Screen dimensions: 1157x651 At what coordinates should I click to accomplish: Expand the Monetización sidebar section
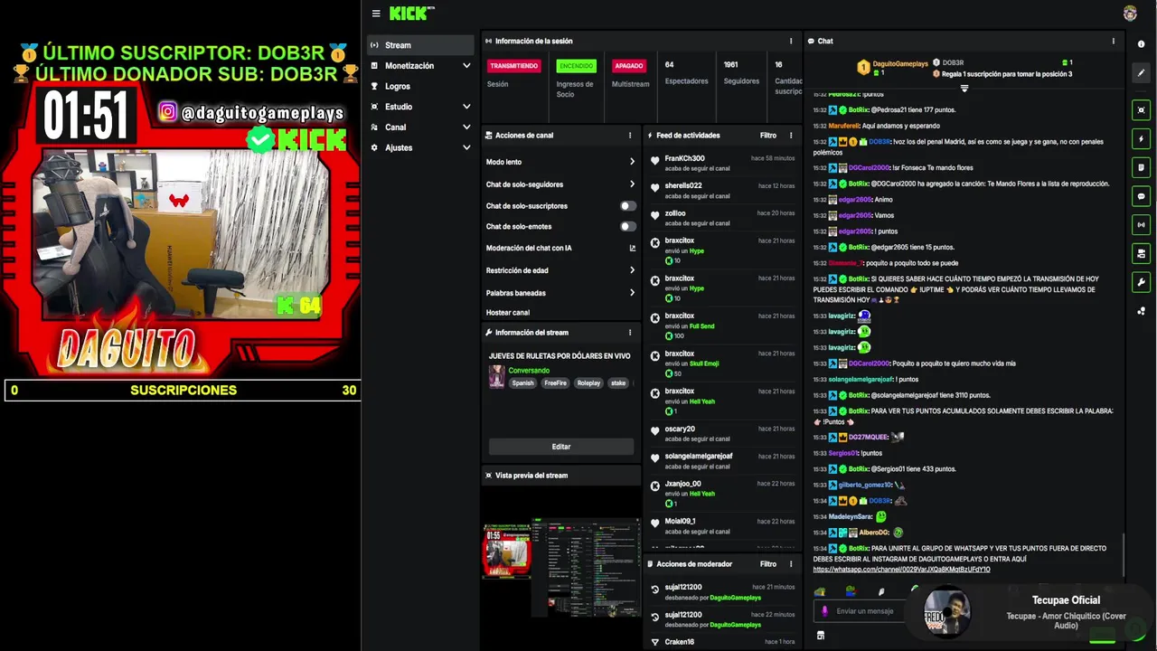click(x=466, y=66)
